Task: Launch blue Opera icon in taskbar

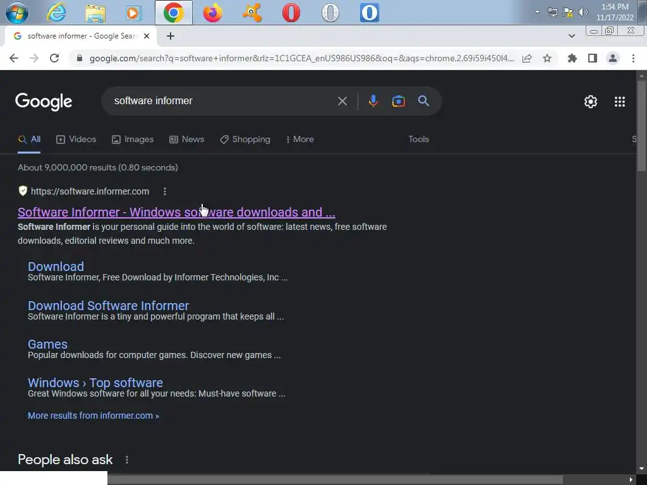Action: pos(369,13)
